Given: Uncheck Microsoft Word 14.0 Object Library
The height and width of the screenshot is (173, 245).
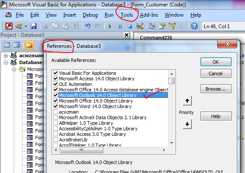Looking at the screenshot, I should 55,106.
